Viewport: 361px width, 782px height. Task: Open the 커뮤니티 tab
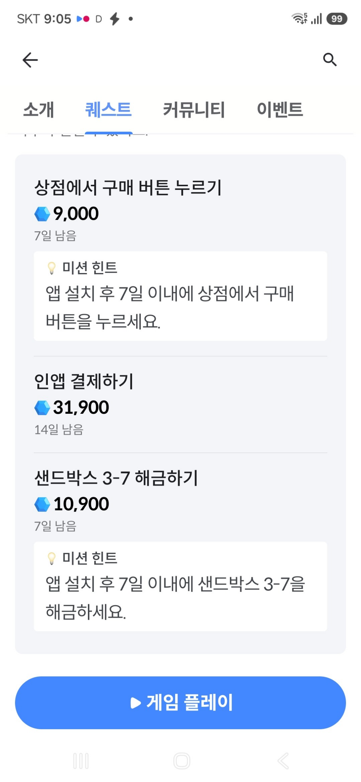pos(194,110)
